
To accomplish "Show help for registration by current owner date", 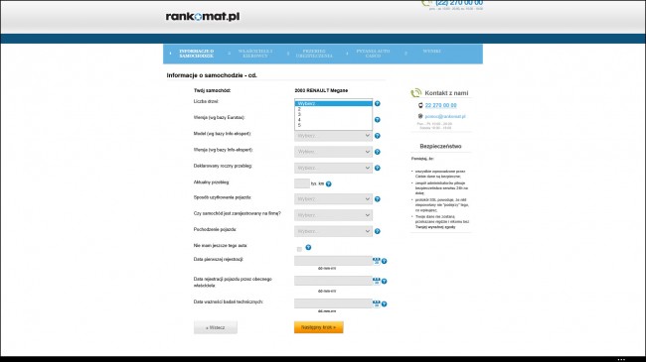I will coord(384,282).
